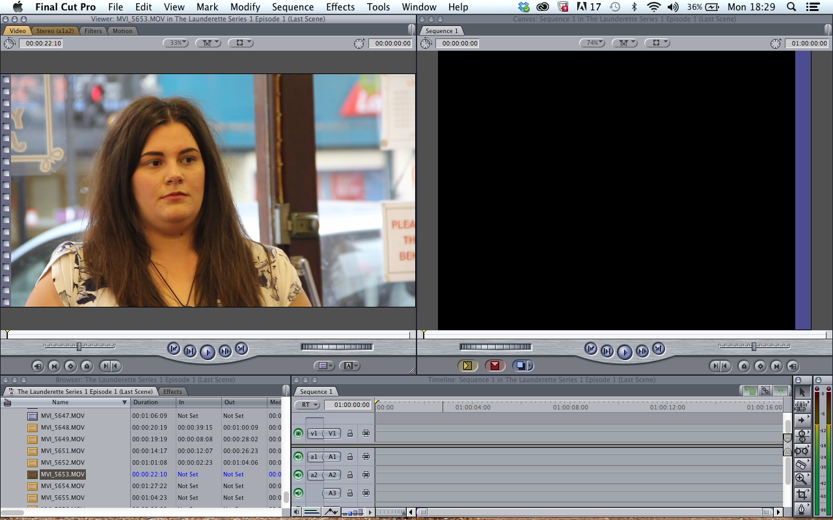This screenshot has width=833, height=520.
Task: Open the Modify menu
Action: [x=245, y=7]
